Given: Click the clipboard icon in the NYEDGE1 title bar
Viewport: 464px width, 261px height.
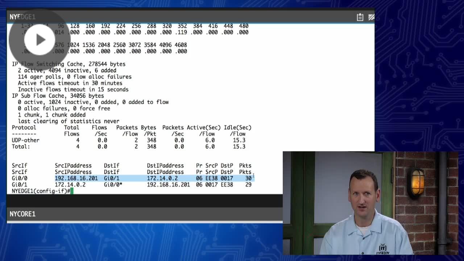Looking at the screenshot, I should pyautogui.click(x=360, y=17).
